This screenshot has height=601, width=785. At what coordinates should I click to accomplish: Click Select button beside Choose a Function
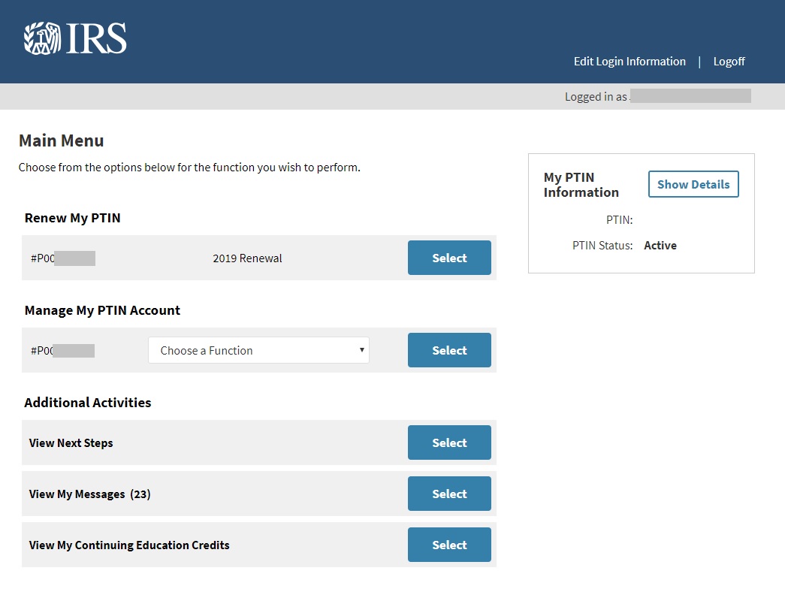449,350
